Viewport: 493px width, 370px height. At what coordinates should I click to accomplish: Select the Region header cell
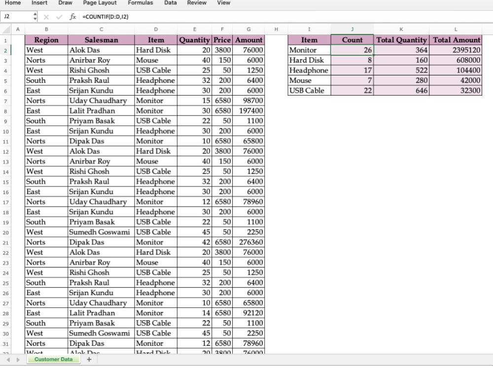tap(46, 40)
